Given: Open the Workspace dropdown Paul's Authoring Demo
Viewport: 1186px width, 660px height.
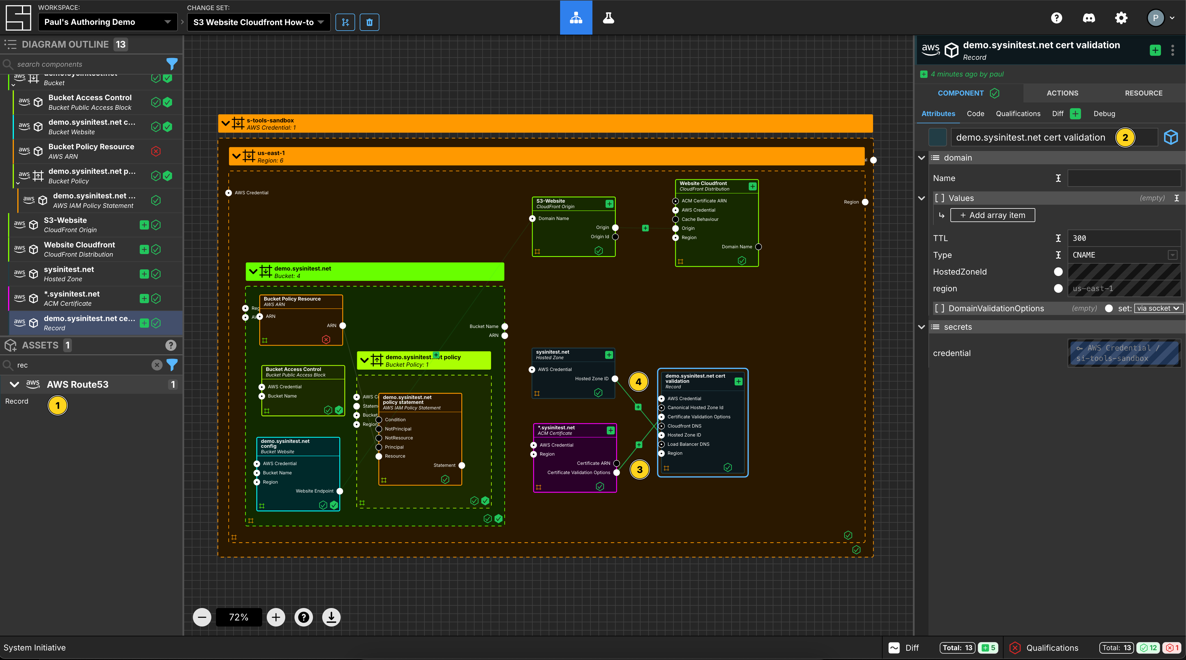Looking at the screenshot, I should click(x=108, y=22).
